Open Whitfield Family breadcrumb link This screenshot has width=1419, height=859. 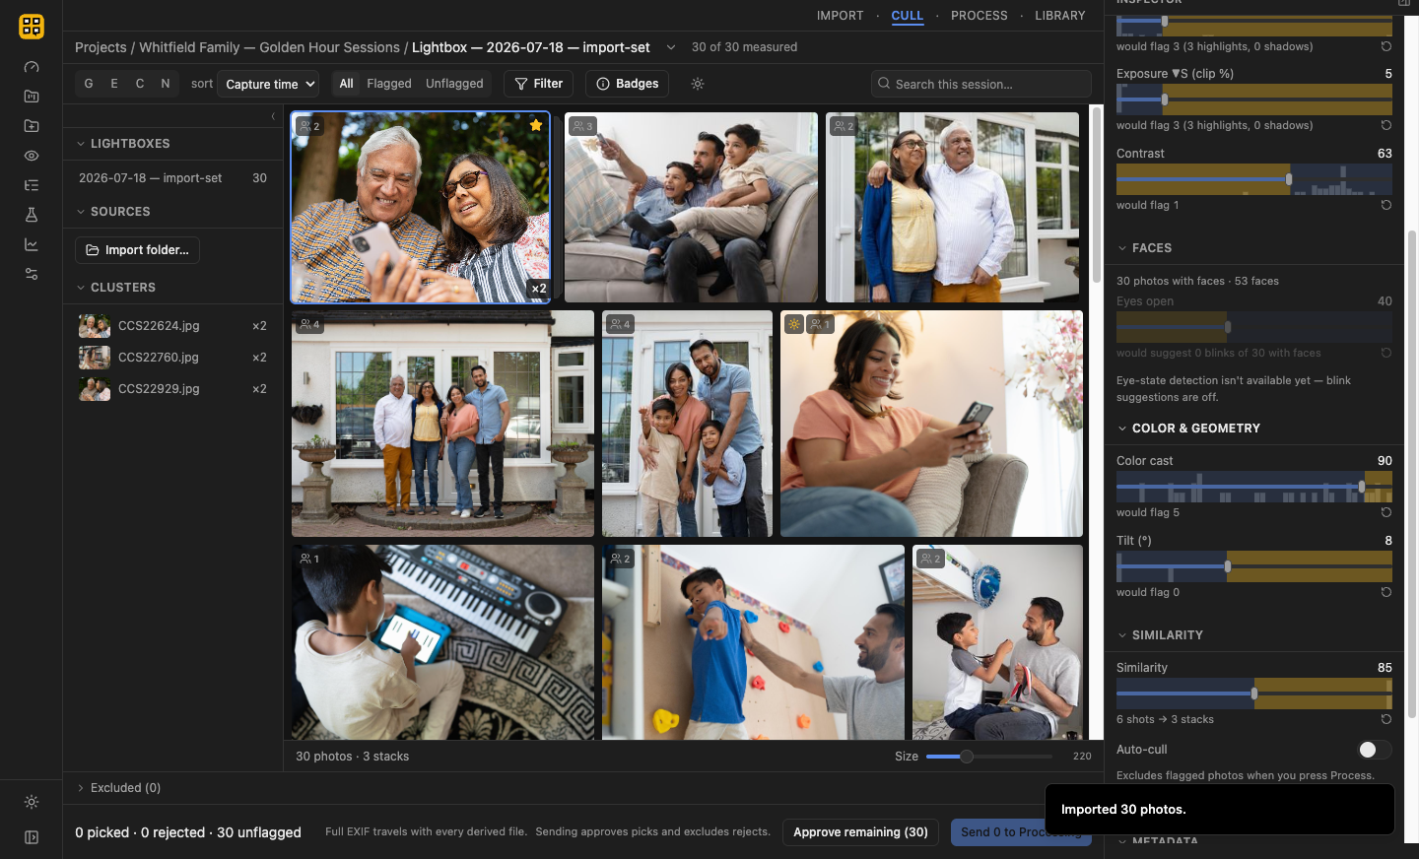(x=269, y=47)
